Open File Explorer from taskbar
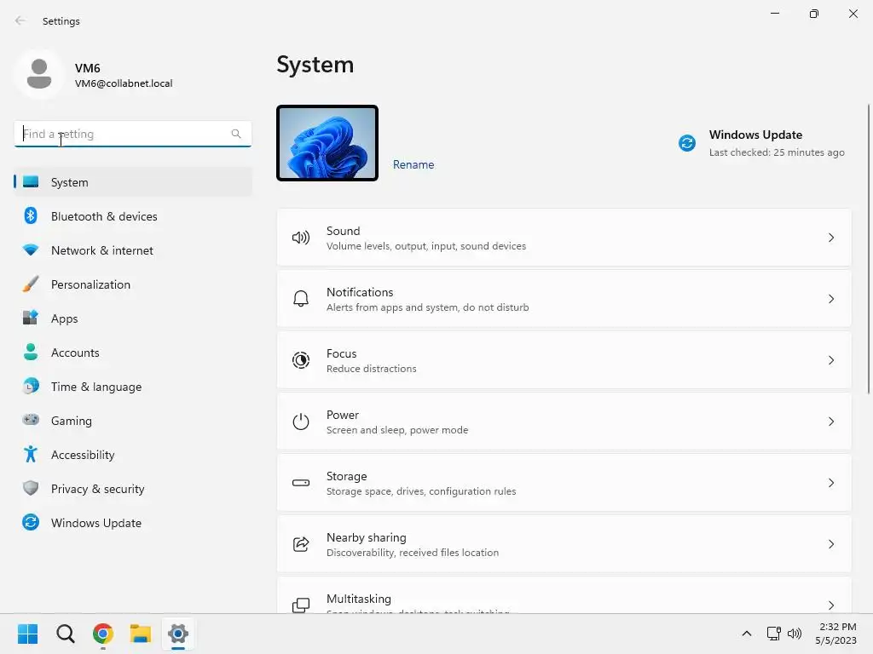This screenshot has height=654, width=873. point(141,634)
